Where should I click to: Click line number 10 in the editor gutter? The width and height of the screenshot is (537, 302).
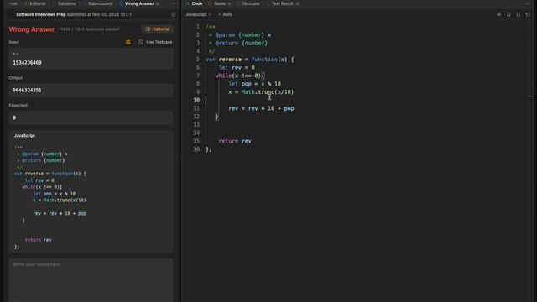[x=196, y=100]
